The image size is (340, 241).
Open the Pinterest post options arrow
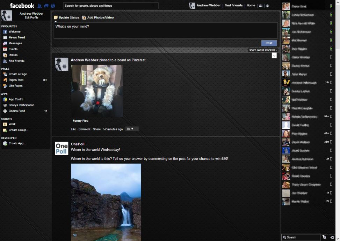click(x=274, y=55)
